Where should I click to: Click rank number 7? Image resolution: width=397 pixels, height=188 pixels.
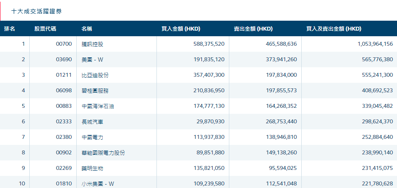[23, 137]
